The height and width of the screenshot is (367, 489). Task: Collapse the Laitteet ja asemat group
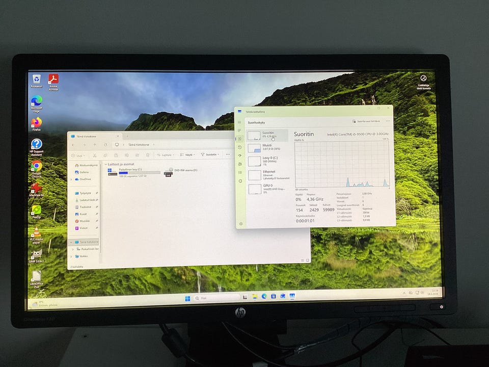106,164
